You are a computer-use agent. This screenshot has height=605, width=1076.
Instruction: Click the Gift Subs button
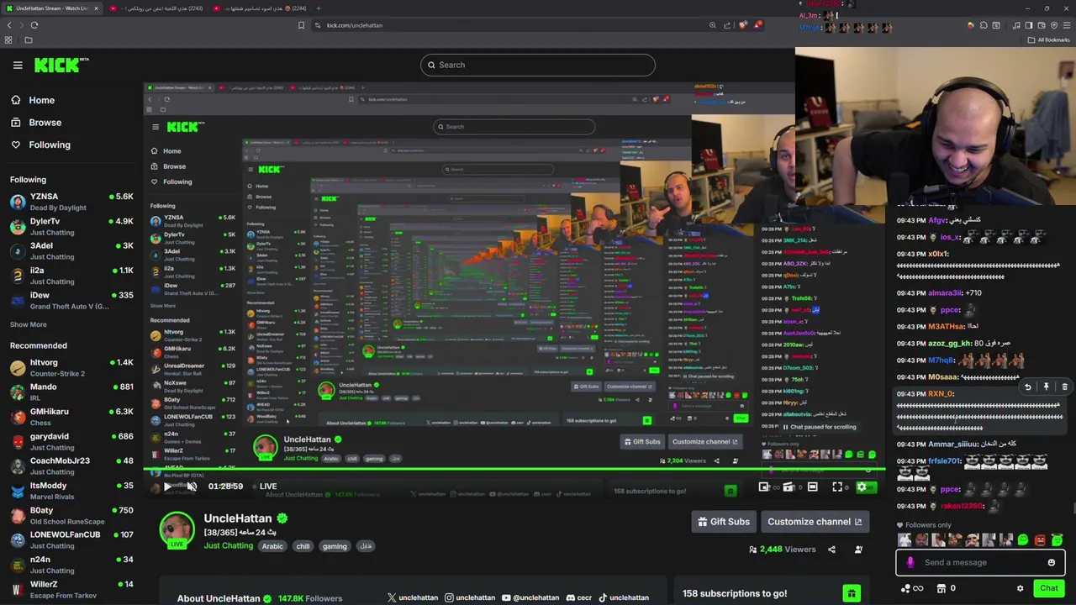[724, 522]
